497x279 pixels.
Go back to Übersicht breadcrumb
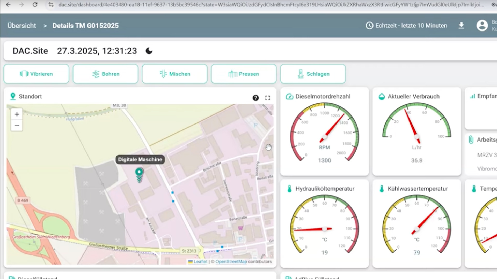(x=22, y=26)
